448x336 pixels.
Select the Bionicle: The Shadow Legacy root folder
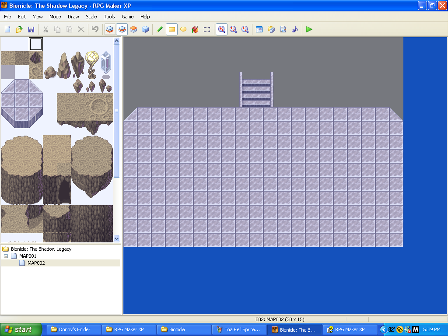tap(41, 249)
